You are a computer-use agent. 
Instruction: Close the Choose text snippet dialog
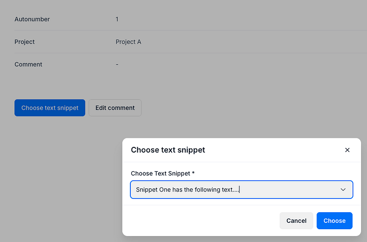click(x=347, y=150)
